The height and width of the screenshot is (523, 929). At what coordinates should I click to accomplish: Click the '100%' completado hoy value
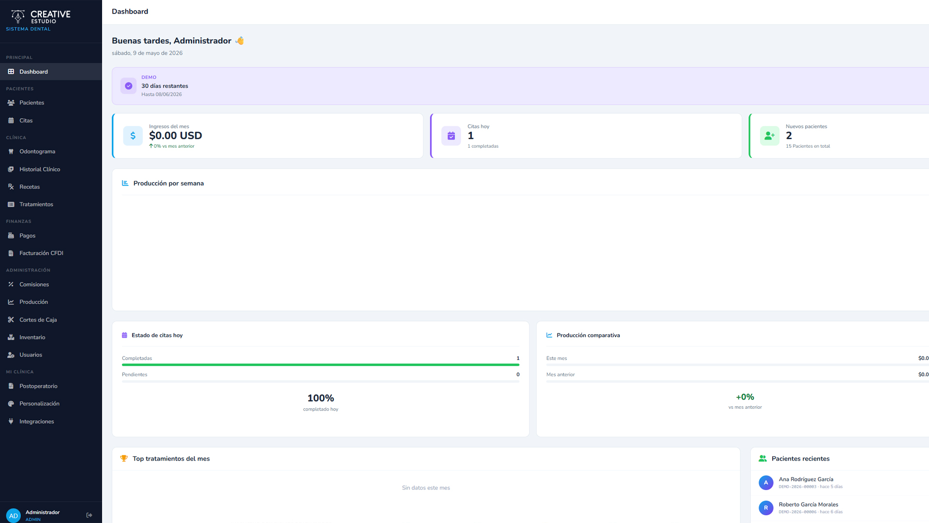pyautogui.click(x=320, y=398)
